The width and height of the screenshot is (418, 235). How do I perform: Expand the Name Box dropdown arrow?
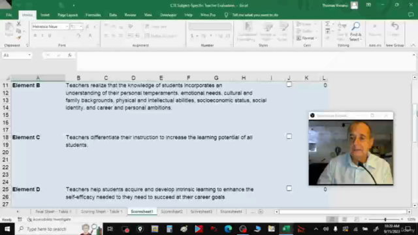[29, 55]
